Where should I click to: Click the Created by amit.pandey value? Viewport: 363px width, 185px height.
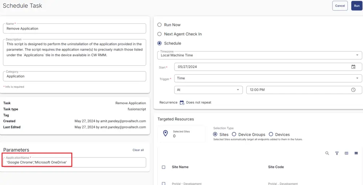(110, 121)
